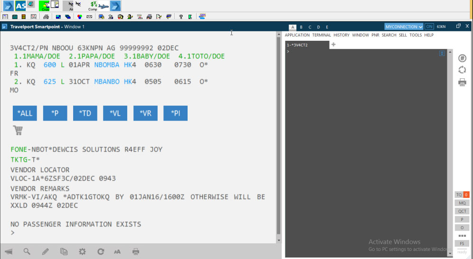Open the SELL menu
473x259 pixels.
(403, 35)
